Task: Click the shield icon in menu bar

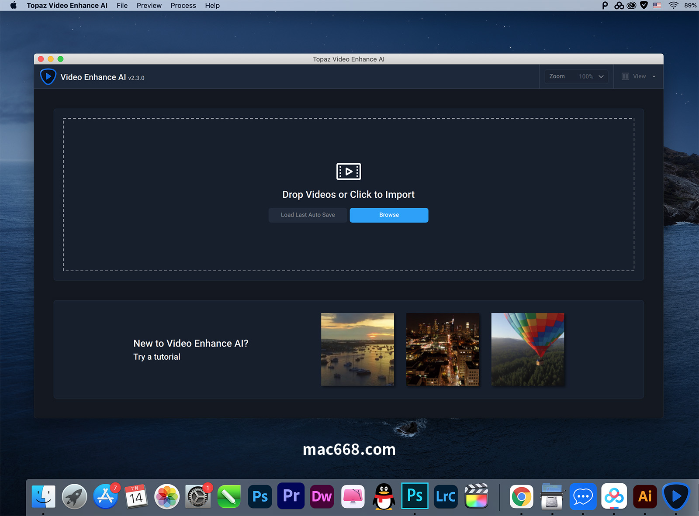Action: (644, 5)
